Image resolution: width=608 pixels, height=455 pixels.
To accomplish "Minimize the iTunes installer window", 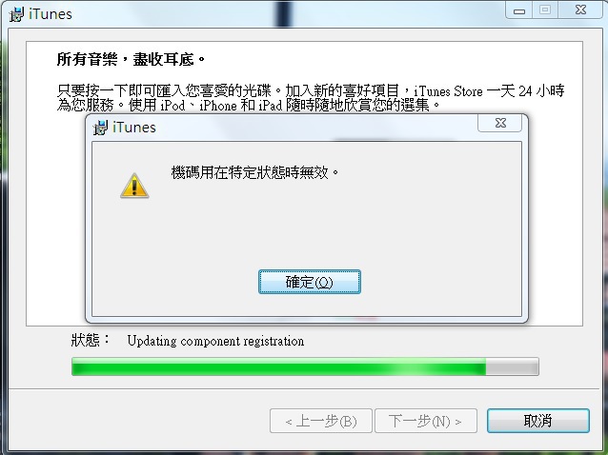I will click(519, 10).
